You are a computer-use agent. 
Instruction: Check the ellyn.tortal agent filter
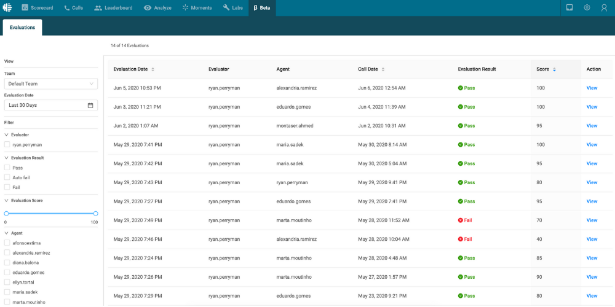7,282
